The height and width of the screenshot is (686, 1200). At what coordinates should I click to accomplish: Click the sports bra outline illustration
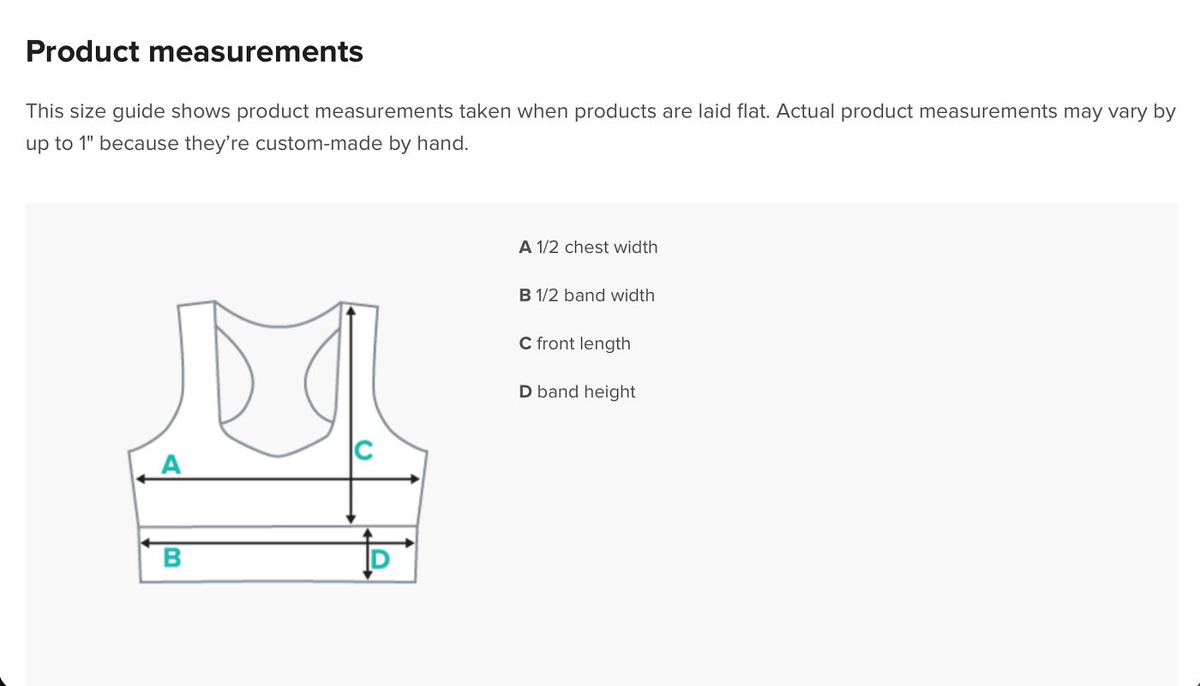(278, 442)
